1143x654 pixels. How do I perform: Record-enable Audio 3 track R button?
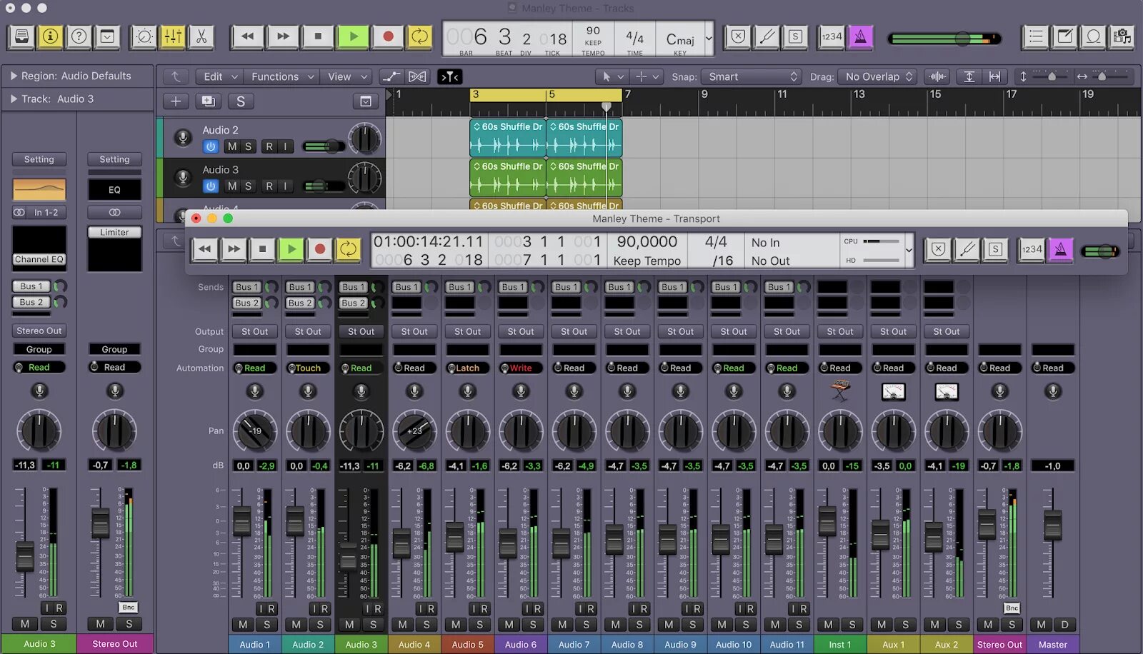(x=269, y=186)
